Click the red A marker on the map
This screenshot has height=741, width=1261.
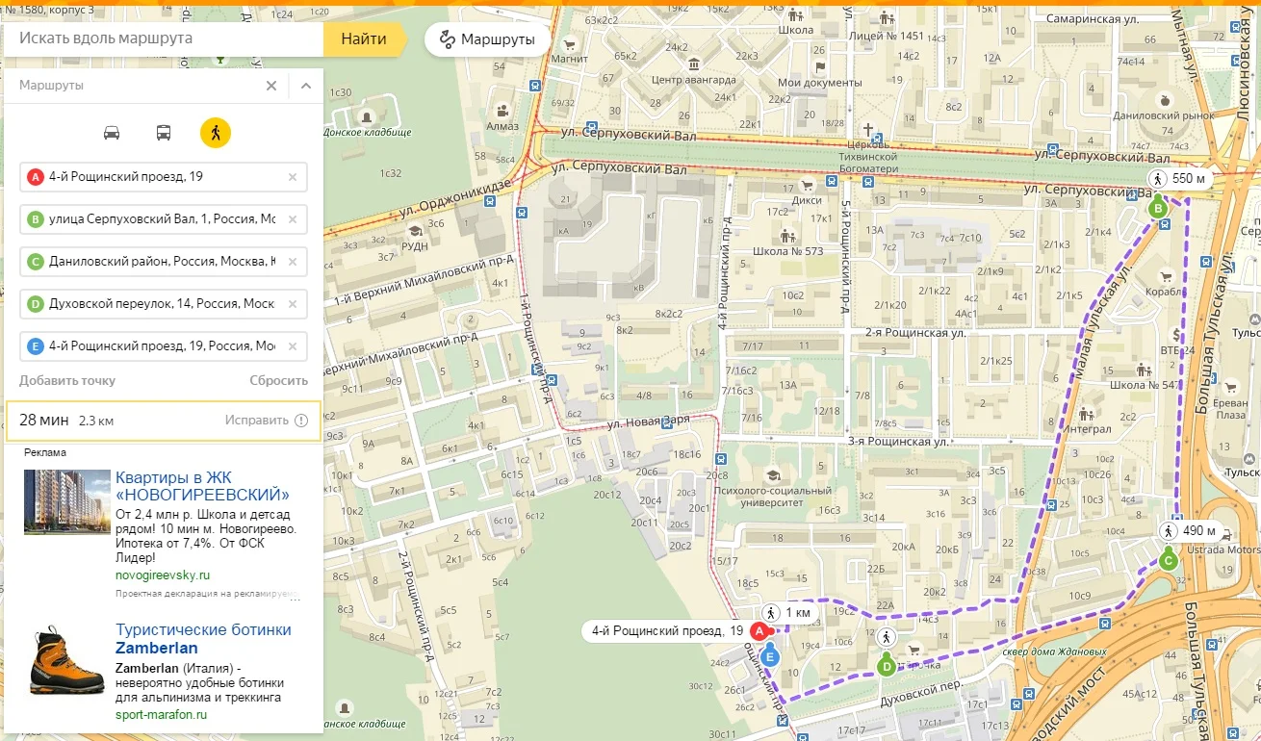pyautogui.click(x=759, y=631)
